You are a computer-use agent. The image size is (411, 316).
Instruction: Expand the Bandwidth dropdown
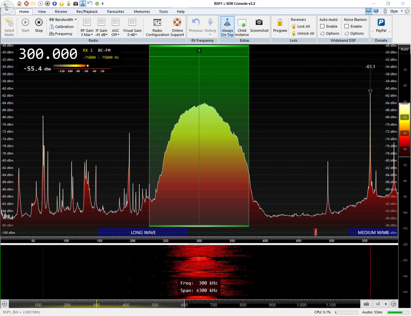[63, 20]
